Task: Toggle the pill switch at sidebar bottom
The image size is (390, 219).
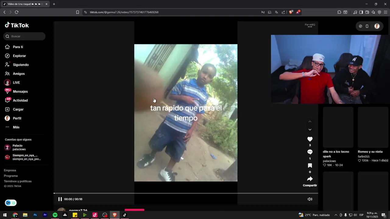Action: (x=11, y=203)
